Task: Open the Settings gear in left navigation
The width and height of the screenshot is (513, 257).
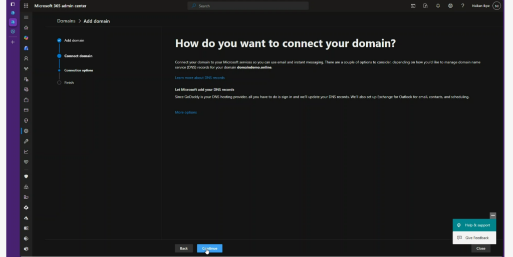Action: [x=26, y=131]
